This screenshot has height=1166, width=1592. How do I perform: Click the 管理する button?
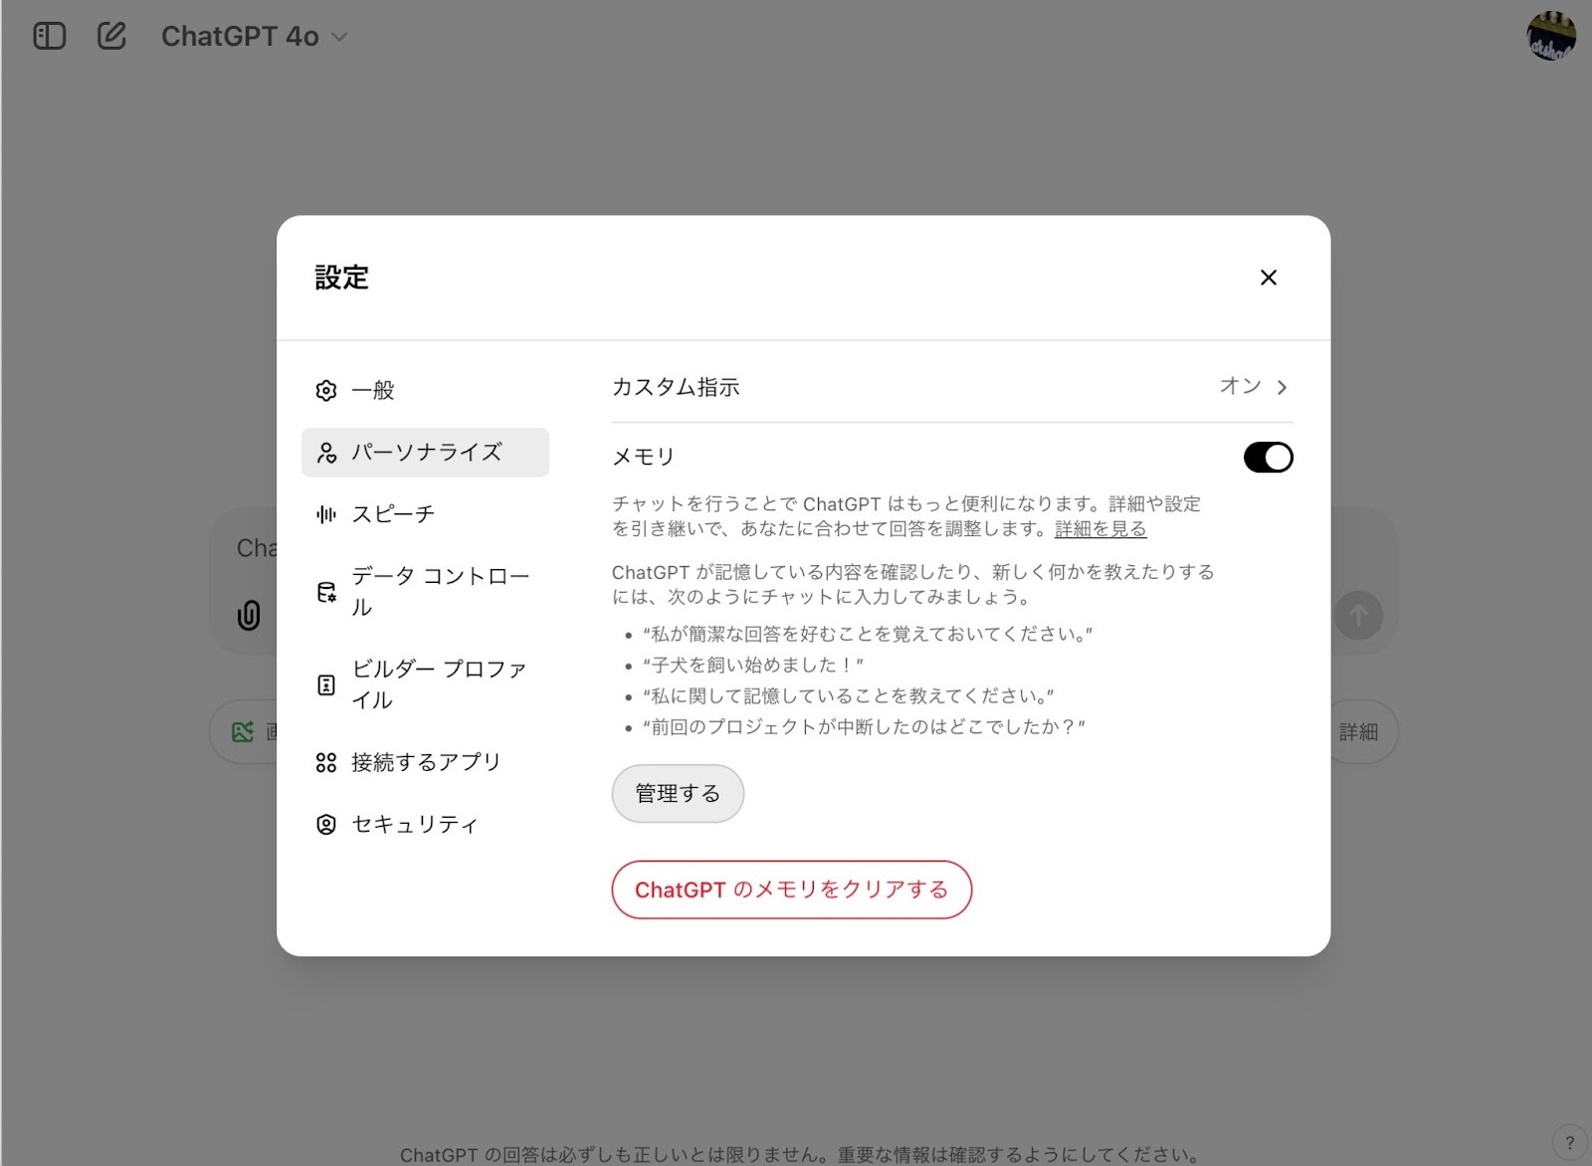tap(678, 793)
